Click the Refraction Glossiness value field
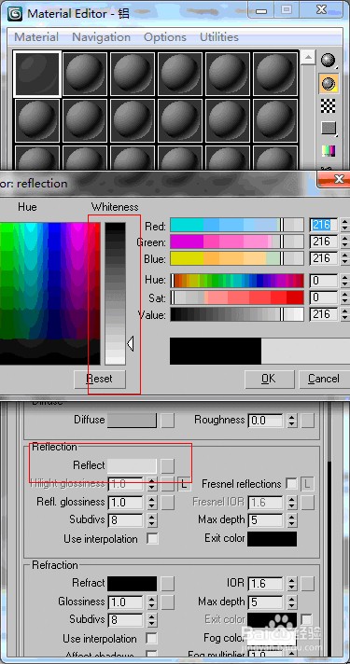Image resolution: width=350 pixels, height=664 pixels. pyautogui.click(x=126, y=602)
